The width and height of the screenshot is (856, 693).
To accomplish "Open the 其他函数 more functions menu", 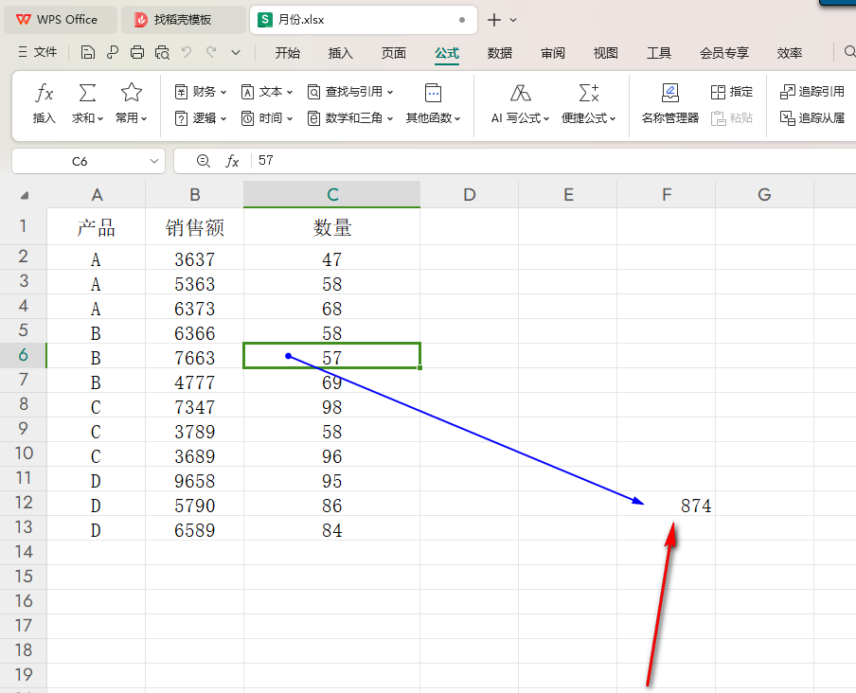I will (x=433, y=104).
